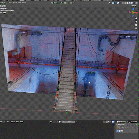The image size is (139, 139).
Task: Open the viewport Add menu
Action: [19, 3]
